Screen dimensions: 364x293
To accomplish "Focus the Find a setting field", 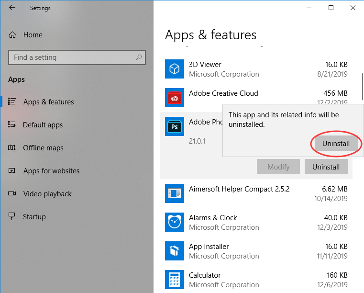I will [77, 57].
